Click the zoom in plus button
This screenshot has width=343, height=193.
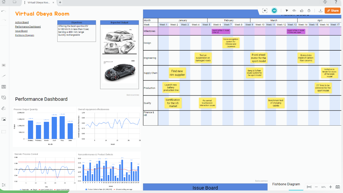coord(330,187)
